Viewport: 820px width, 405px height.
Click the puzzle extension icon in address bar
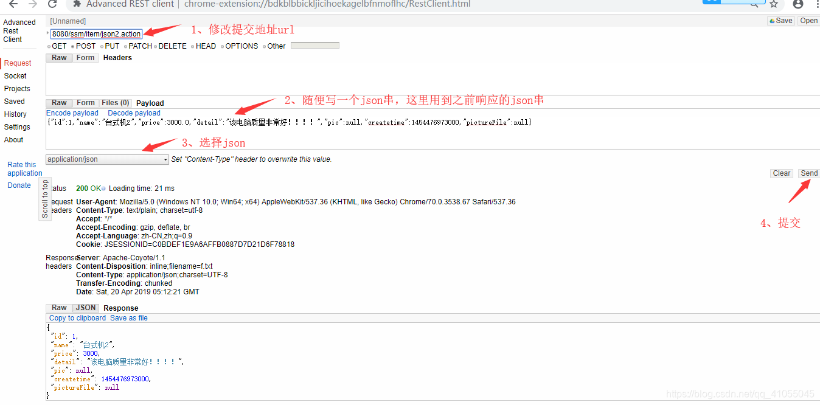[x=76, y=4]
